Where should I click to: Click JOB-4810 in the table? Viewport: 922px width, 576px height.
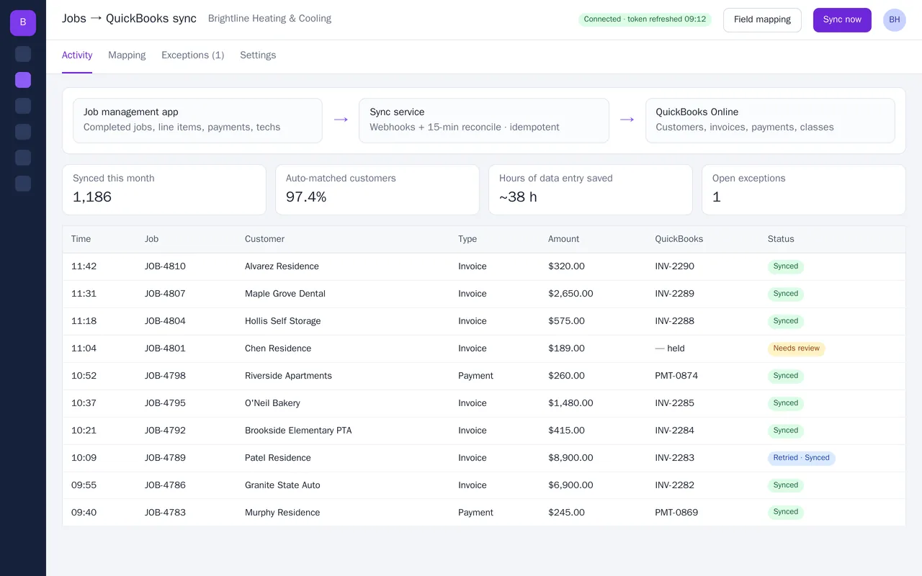click(x=165, y=266)
